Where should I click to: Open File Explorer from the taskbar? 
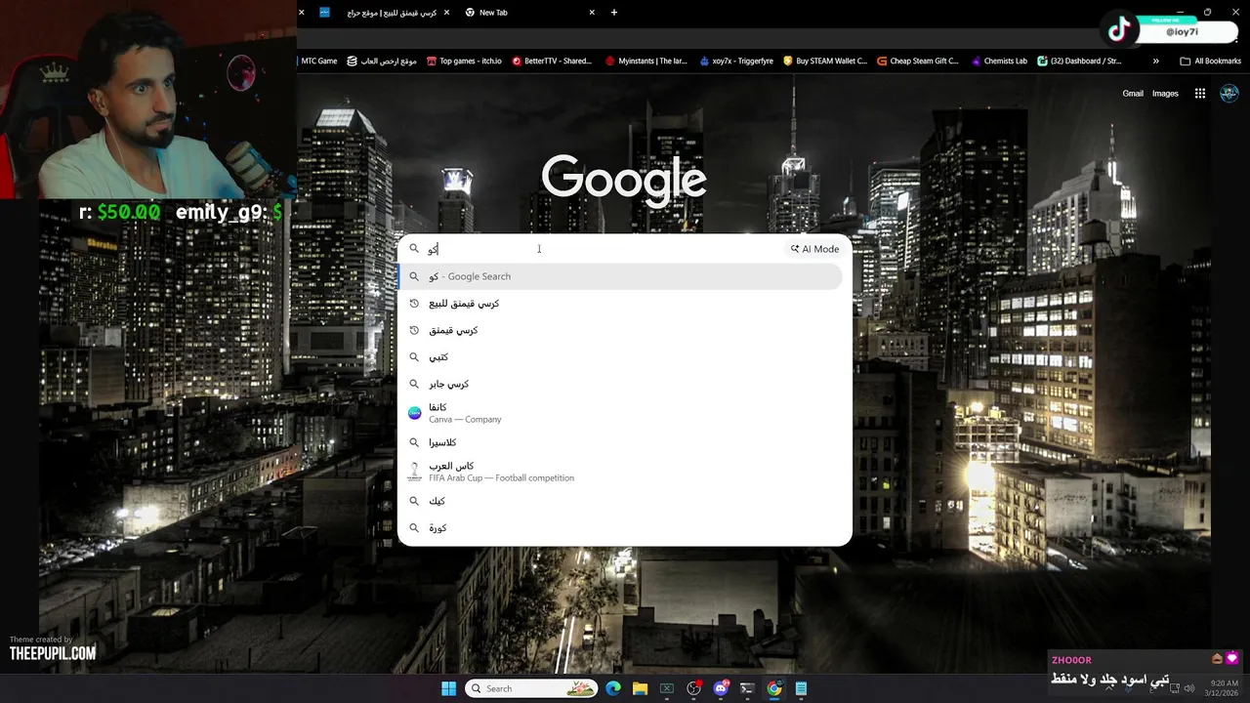pyautogui.click(x=640, y=688)
